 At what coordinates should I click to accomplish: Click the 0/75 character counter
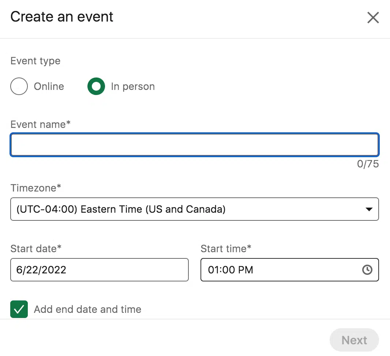point(368,164)
